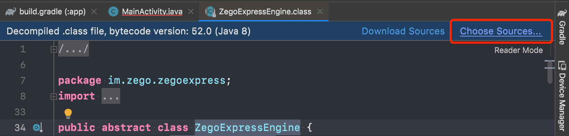Viewport: 569px width, 136px height.
Task: Switch to the build.gradle (:app) tab
Action: pos(52,12)
